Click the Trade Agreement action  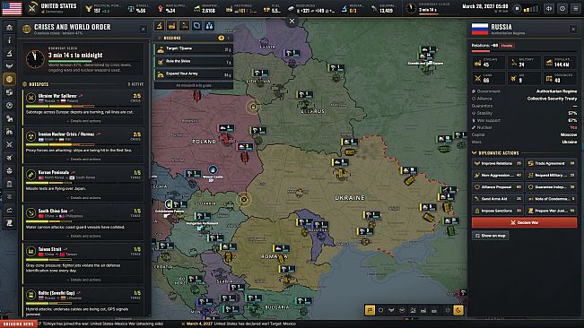pos(551,163)
